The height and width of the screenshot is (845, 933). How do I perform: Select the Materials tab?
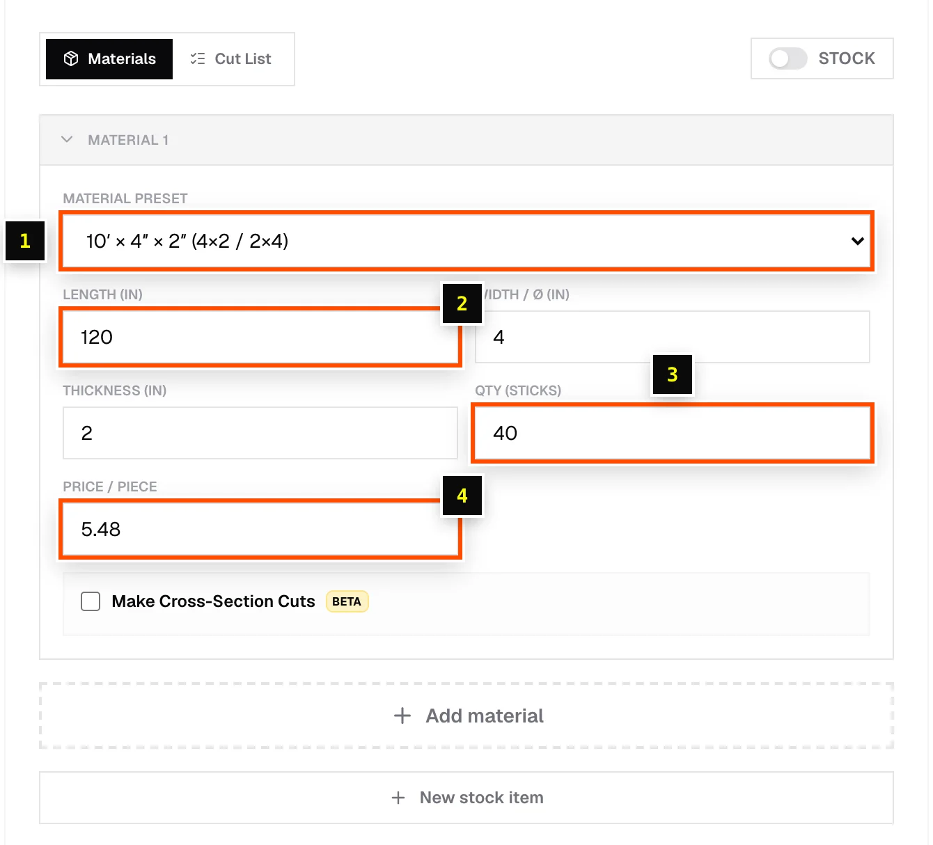109,59
